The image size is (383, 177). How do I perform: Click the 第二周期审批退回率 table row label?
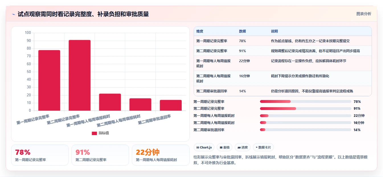click(212, 91)
